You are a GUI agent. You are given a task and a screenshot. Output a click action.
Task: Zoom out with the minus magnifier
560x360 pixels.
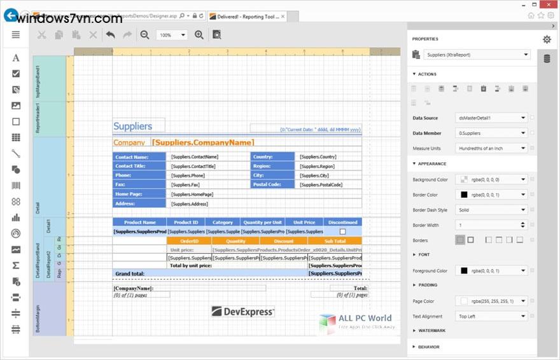click(144, 35)
